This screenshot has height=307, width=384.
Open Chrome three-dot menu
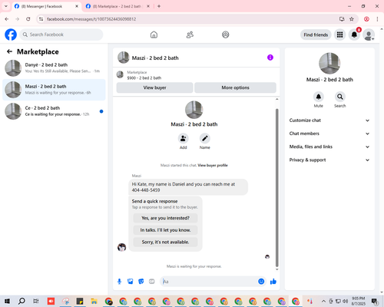pyautogui.click(x=377, y=19)
